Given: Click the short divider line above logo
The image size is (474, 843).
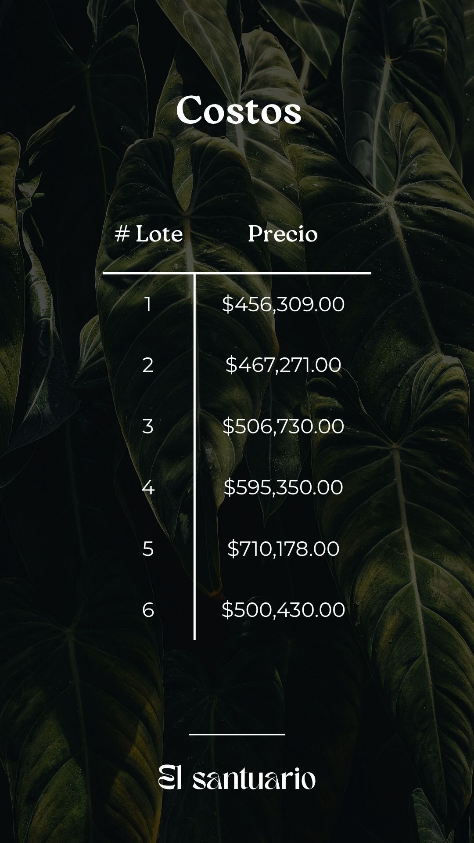Looking at the screenshot, I should pyautogui.click(x=237, y=734).
